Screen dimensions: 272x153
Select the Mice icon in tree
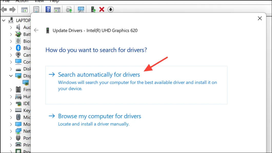[18, 117]
